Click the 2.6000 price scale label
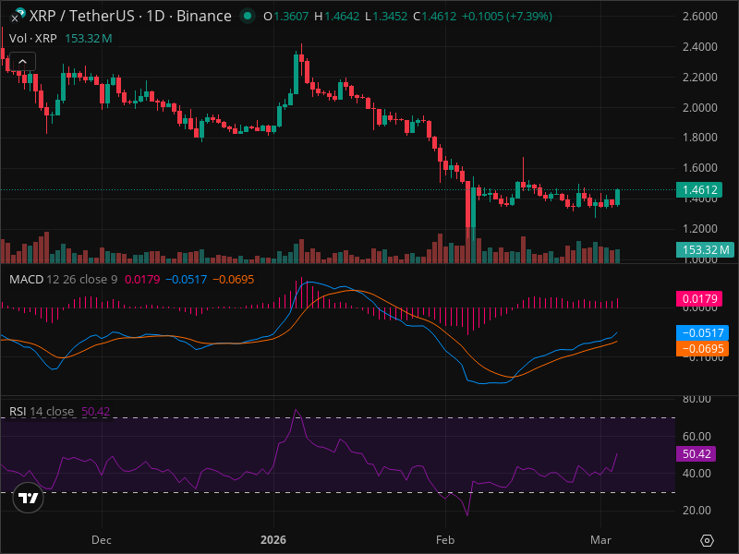This screenshot has height=554, width=739. tap(700, 16)
